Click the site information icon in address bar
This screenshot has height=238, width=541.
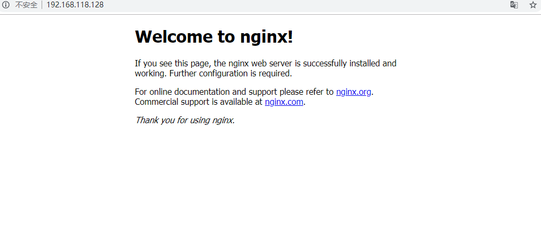point(5,5)
